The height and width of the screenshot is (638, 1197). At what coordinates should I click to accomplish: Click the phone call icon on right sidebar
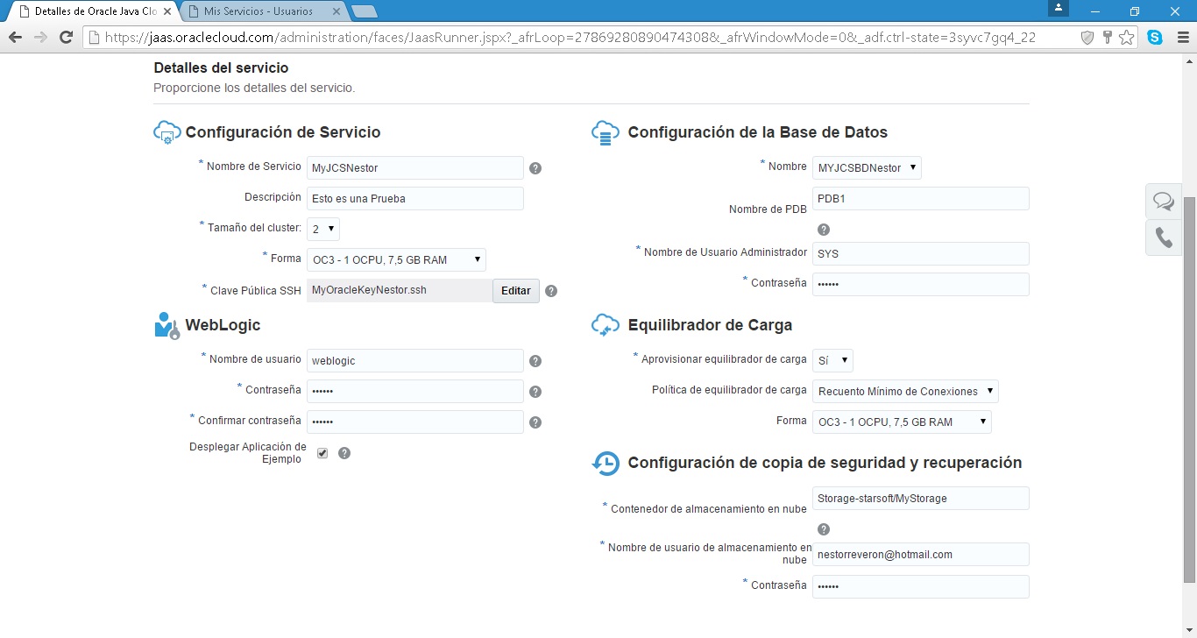(1164, 237)
